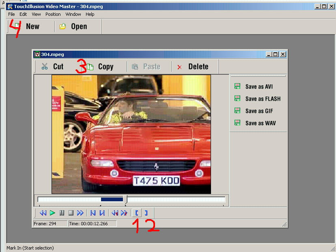Click the green Play button
This screenshot has height=252, width=336.
52,213
